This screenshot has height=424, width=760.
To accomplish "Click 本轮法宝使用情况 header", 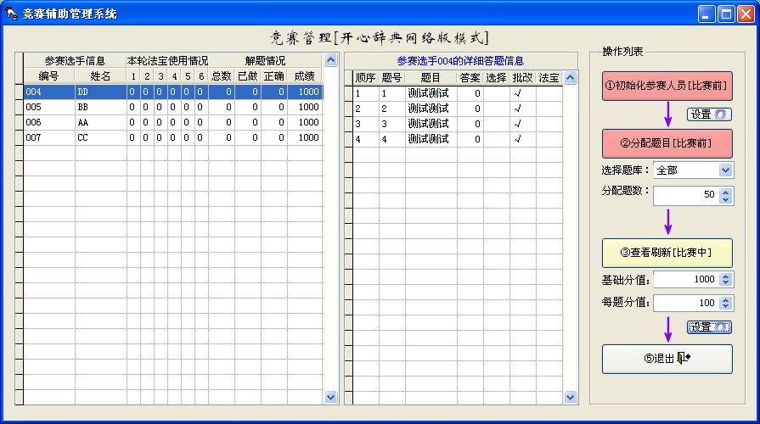I will tap(167, 61).
